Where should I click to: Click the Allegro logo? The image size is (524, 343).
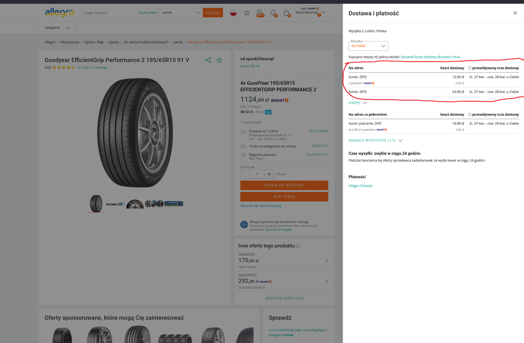(59, 12)
